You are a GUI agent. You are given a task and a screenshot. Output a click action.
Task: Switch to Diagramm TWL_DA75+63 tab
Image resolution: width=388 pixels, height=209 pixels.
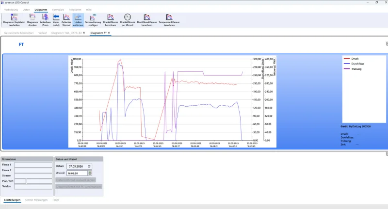[66, 33]
